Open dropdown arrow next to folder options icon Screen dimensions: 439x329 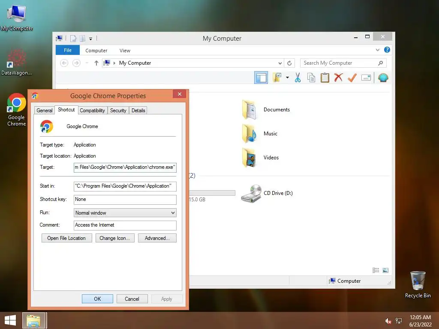click(x=287, y=78)
